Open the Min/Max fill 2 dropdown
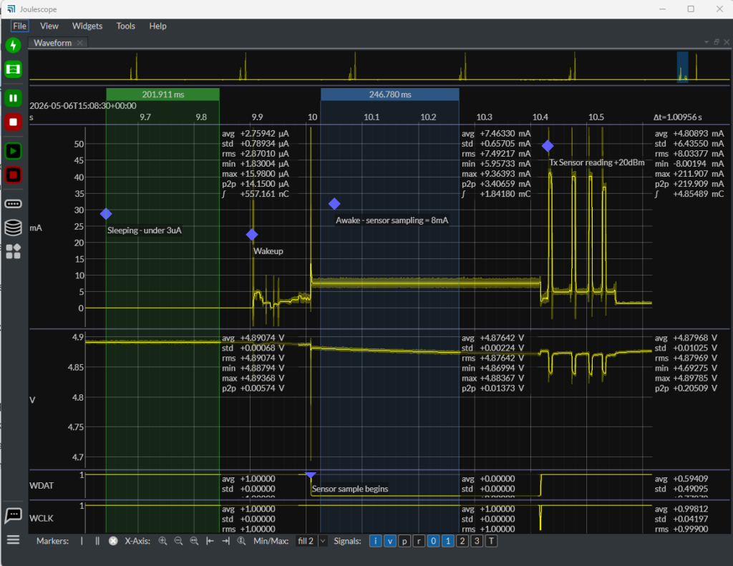This screenshot has width=733, height=566. pos(311,541)
